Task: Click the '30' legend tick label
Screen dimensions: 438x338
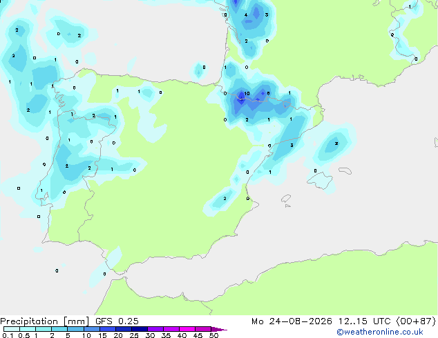Action: coord(150,335)
